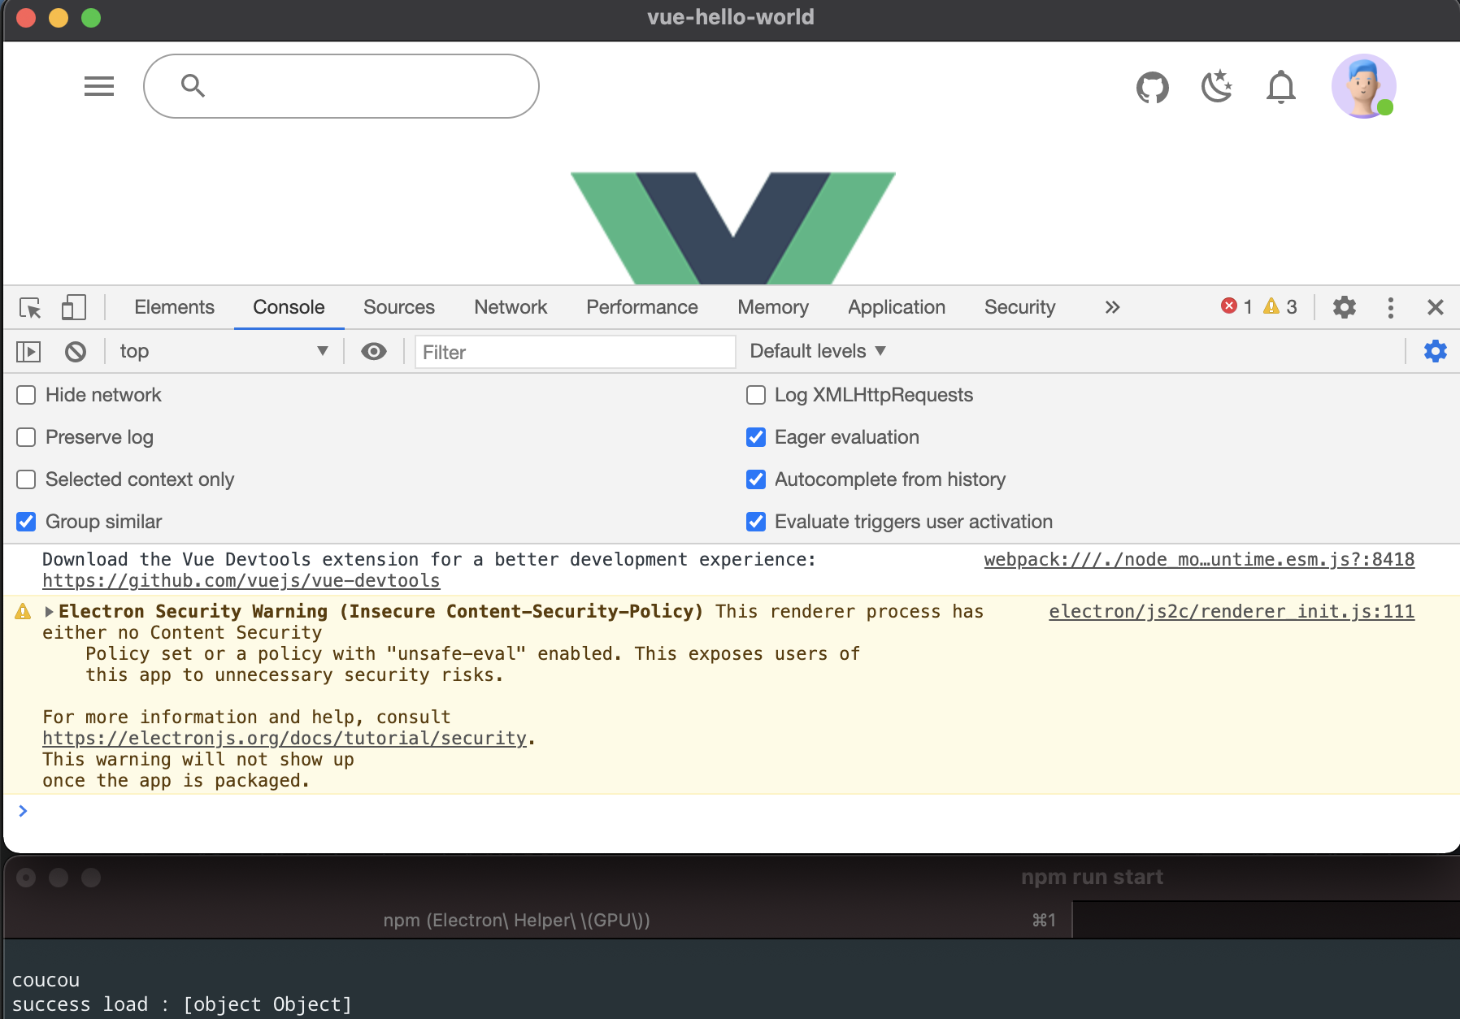Screen dimensions: 1460x1019
Task: Open the Network tab
Action: tap(511, 307)
